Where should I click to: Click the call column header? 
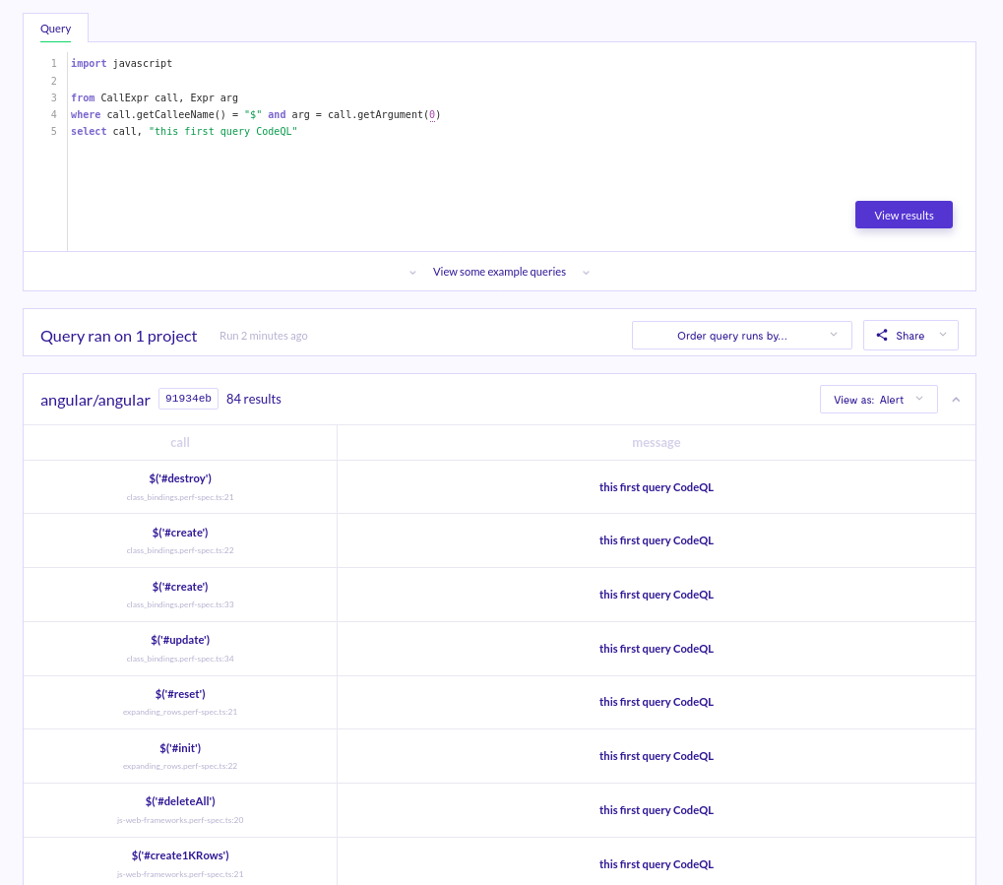tap(180, 443)
